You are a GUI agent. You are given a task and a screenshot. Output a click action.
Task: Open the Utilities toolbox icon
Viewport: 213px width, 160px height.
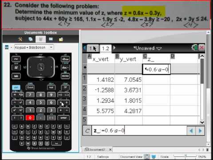point(51,39)
